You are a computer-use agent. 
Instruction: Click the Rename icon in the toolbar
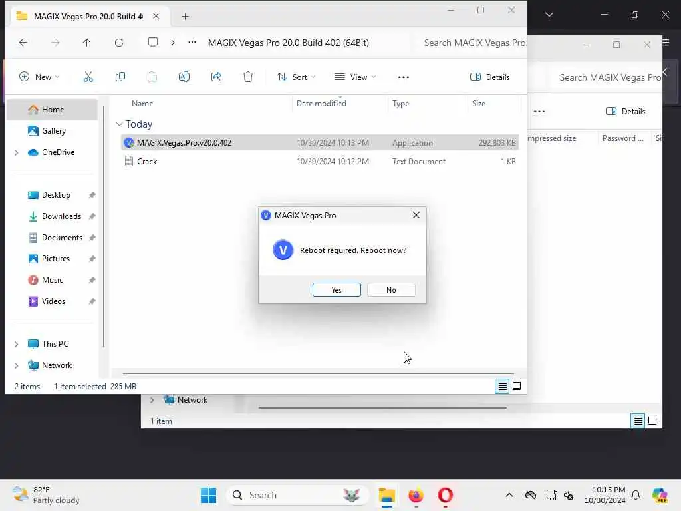184,77
